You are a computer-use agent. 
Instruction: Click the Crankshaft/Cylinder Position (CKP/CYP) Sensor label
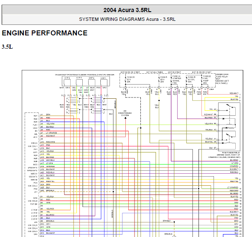coord(85,75)
